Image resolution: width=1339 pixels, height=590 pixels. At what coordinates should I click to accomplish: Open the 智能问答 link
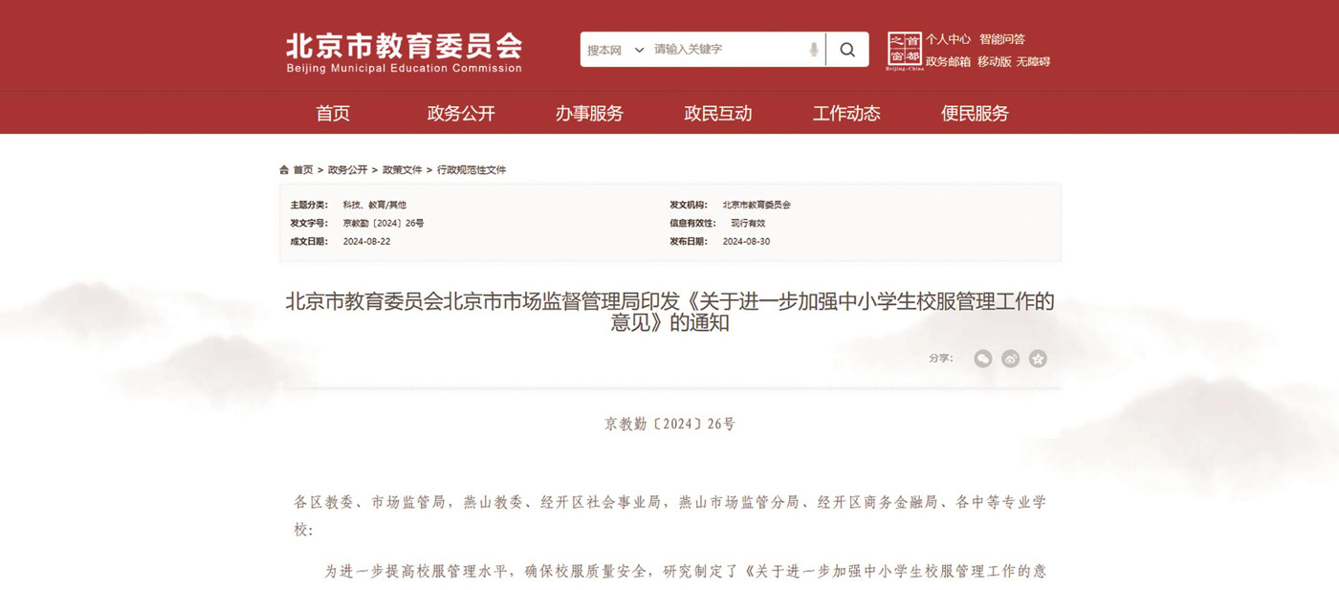pyautogui.click(x=1002, y=39)
